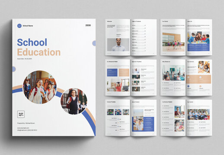The width and height of the screenshot is (224, 155).
Task: Click the smaller circular photo of girl with backpack
Action: [x=74, y=101]
